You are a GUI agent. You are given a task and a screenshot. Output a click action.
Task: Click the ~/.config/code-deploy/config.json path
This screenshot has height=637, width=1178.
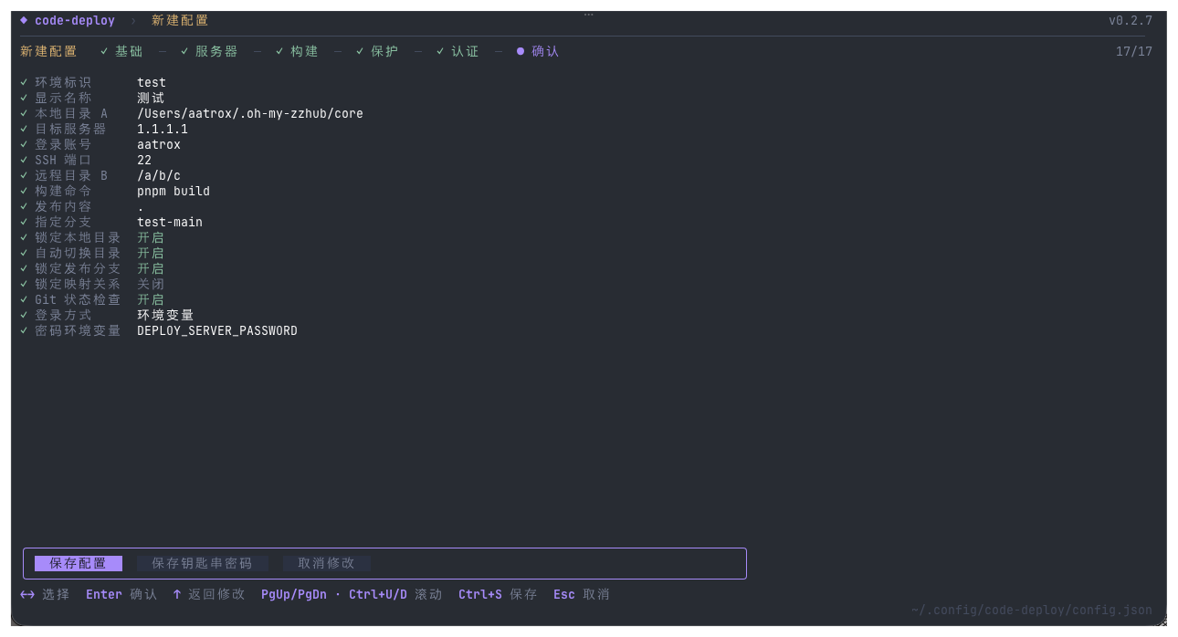[1032, 610]
